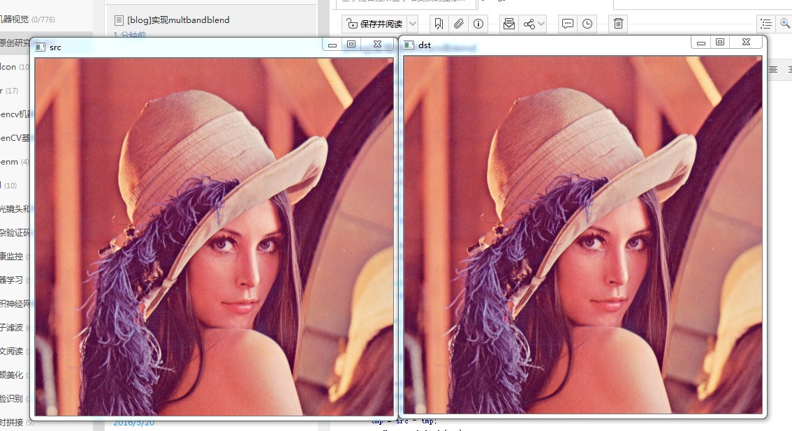The width and height of the screenshot is (792, 431).
Task: Close the dst image window
Action: pyautogui.click(x=746, y=43)
